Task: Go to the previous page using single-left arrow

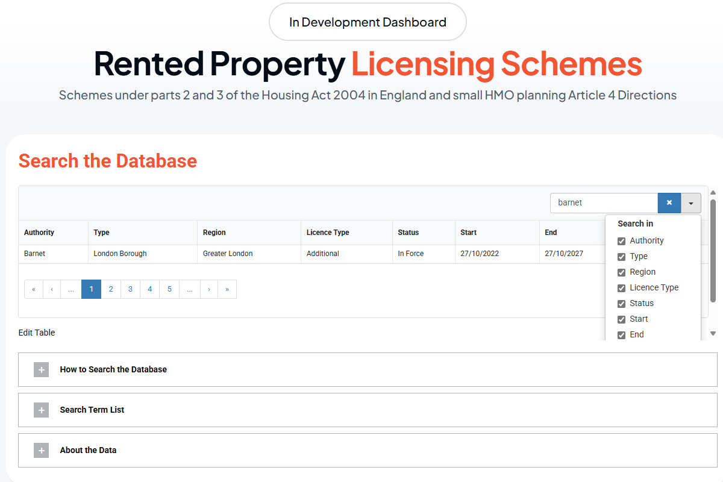Action: [52, 289]
